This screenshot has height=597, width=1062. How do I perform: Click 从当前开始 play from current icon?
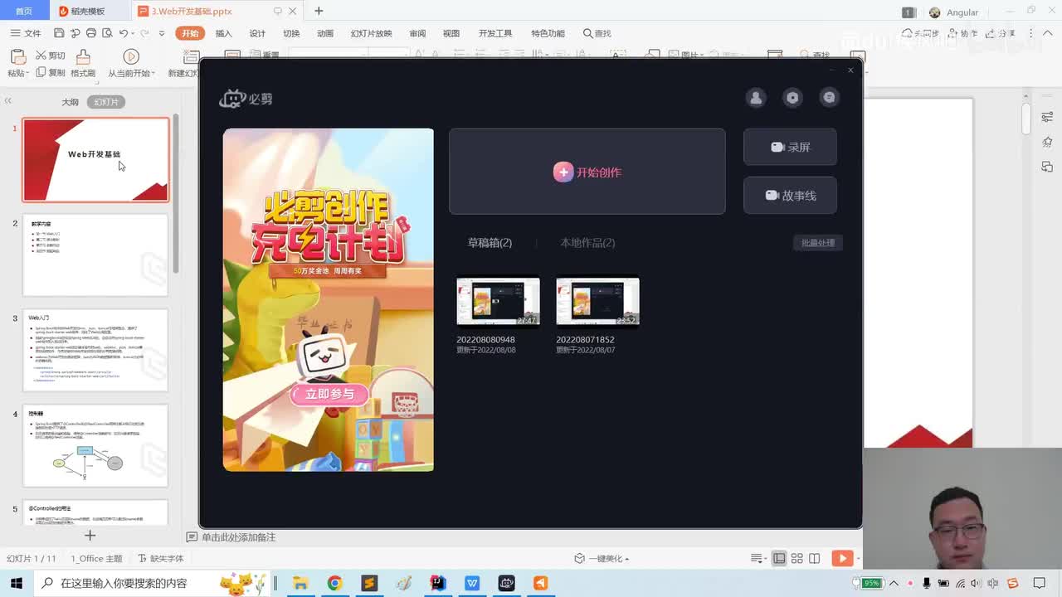point(131,56)
